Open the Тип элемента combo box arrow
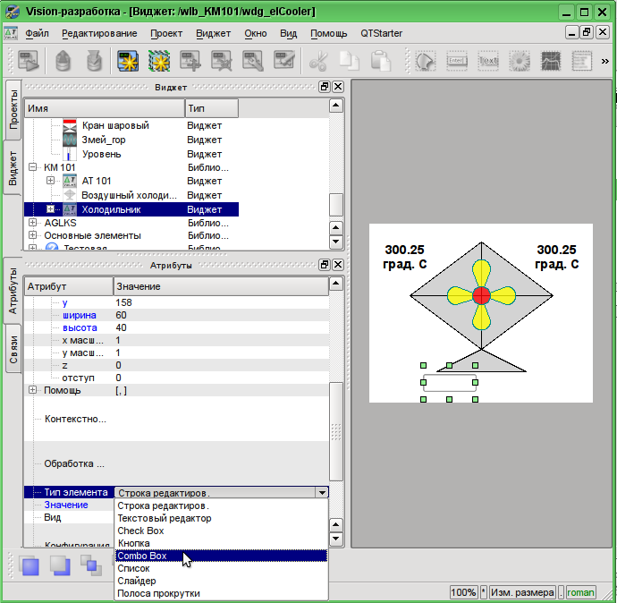This screenshot has height=603, width=617. (321, 492)
